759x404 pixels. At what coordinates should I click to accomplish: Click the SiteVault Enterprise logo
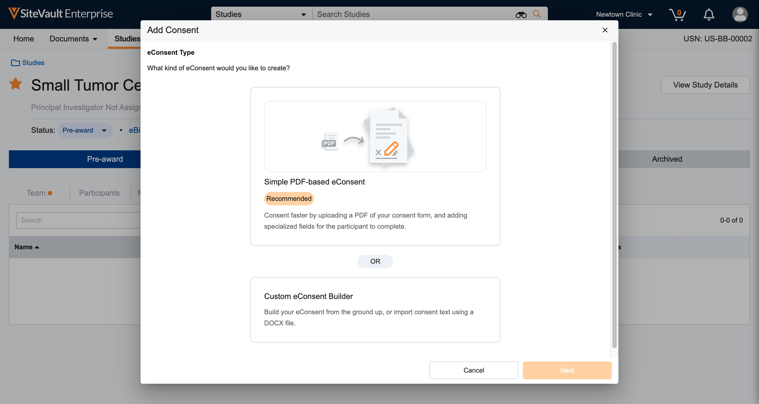click(61, 14)
